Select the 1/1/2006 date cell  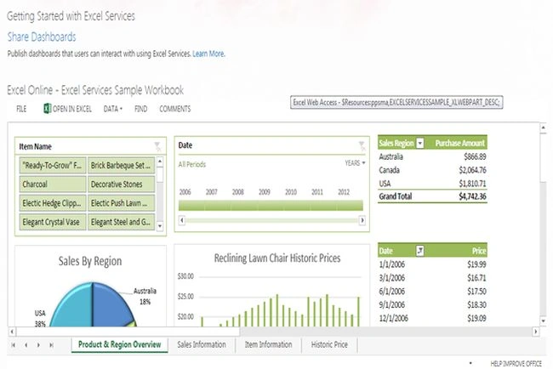tap(392, 264)
